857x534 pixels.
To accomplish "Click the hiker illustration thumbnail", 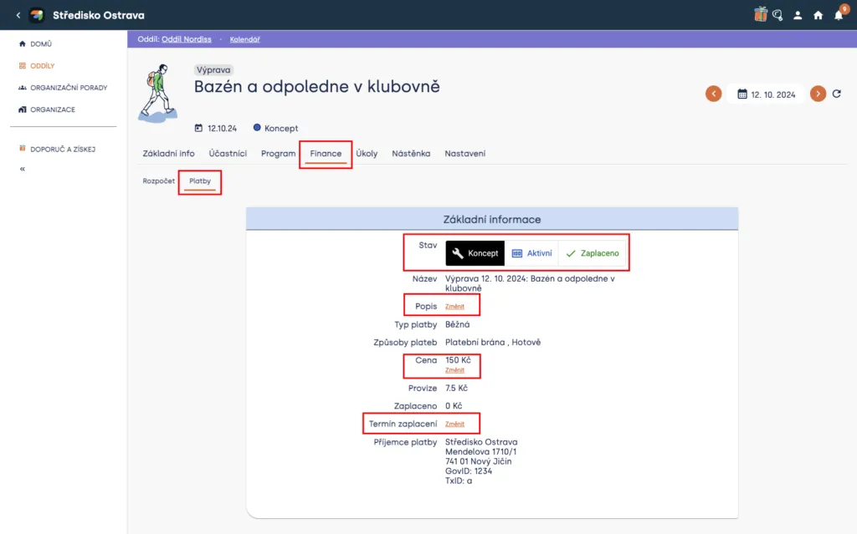I will (x=158, y=94).
